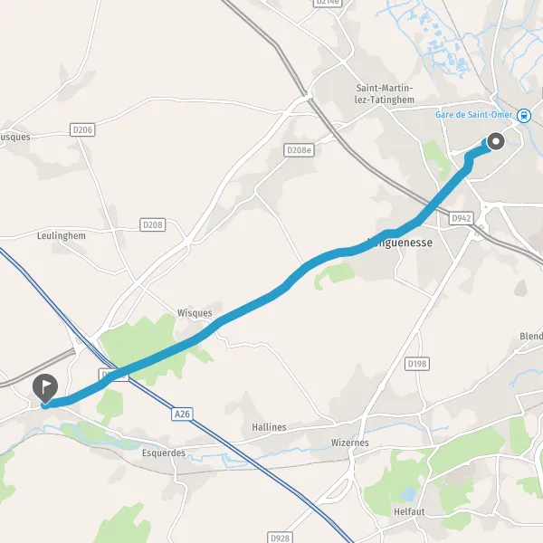Click the D928 road badge
Image resolution: width=543 pixels, height=543 pixels.
(x=280, y=538)
